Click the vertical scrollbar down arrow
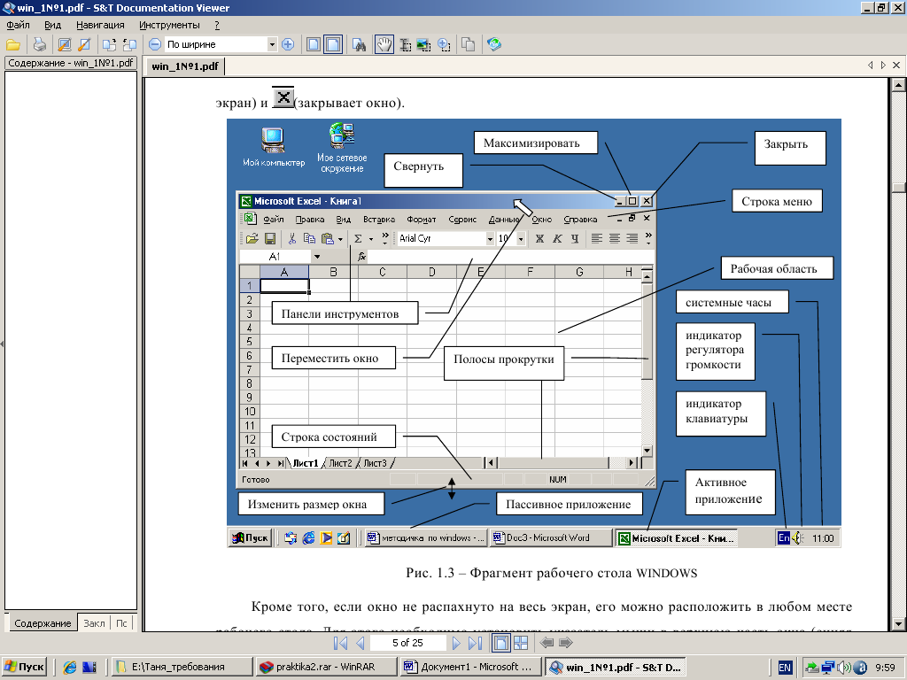 (898, 624)
